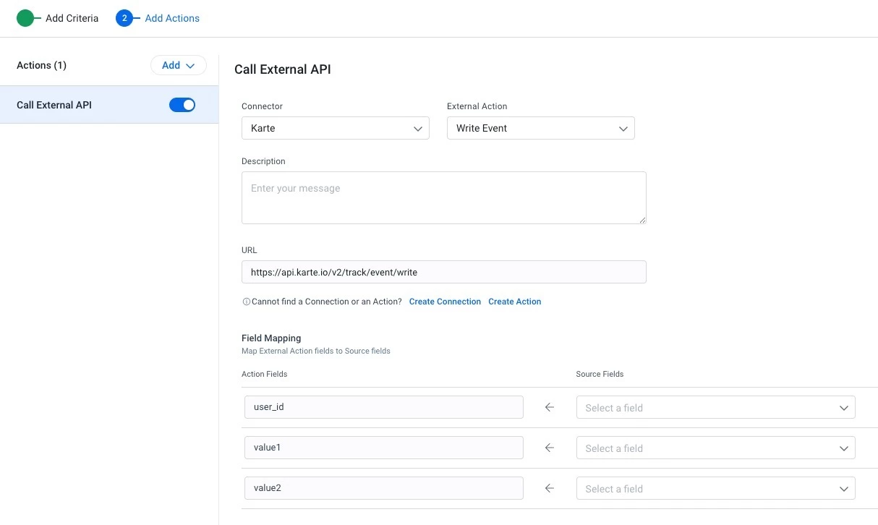The height and width of the screenshot is (525, 878).
Task: Click the green Add Criteria step circle
Action: point(25,18)
